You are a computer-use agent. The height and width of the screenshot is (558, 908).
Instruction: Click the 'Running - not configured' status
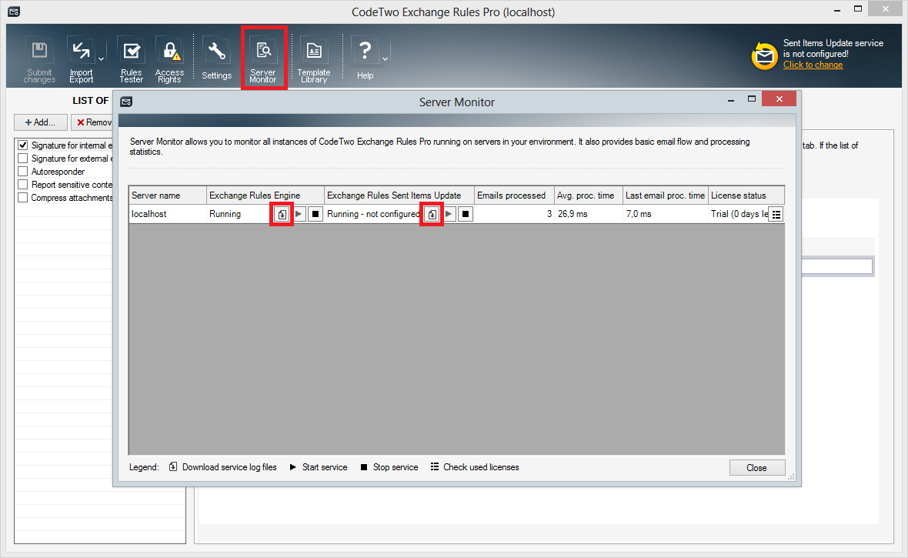pos(373,214)
